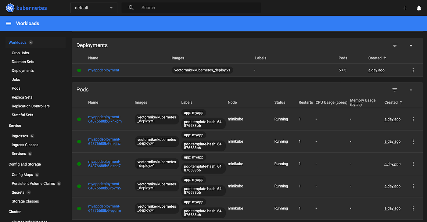
Task: Click green status dot of pod vqqrm
Action: [x=79, y=208]
